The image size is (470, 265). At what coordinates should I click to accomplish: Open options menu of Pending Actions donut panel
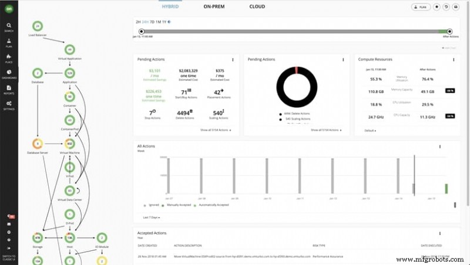pyautogui.click(x=343, y=60)
